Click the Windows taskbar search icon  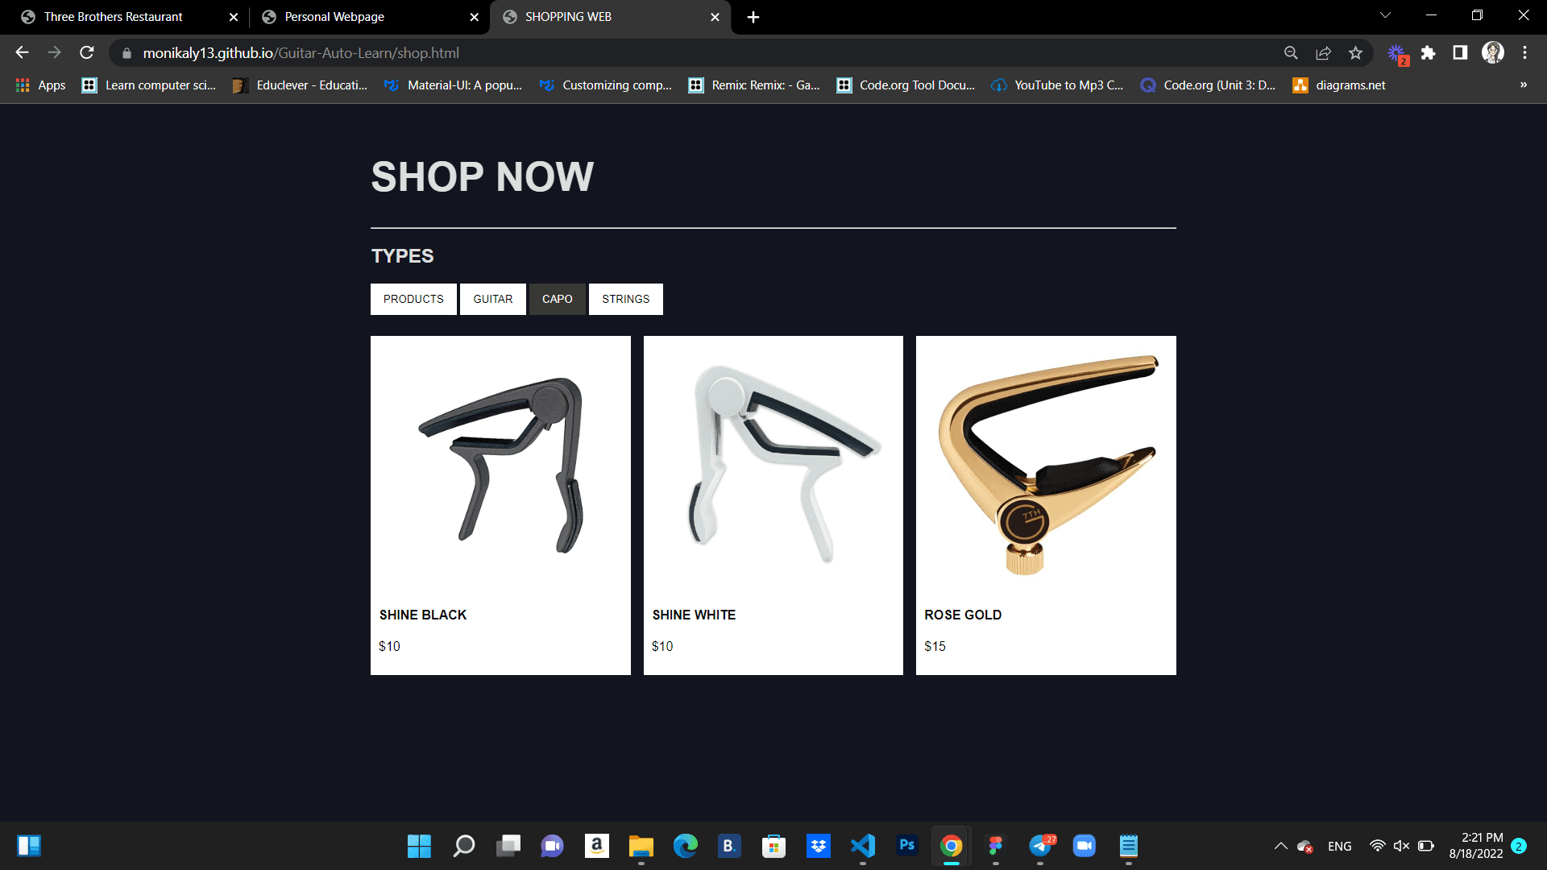coord(464,846)
